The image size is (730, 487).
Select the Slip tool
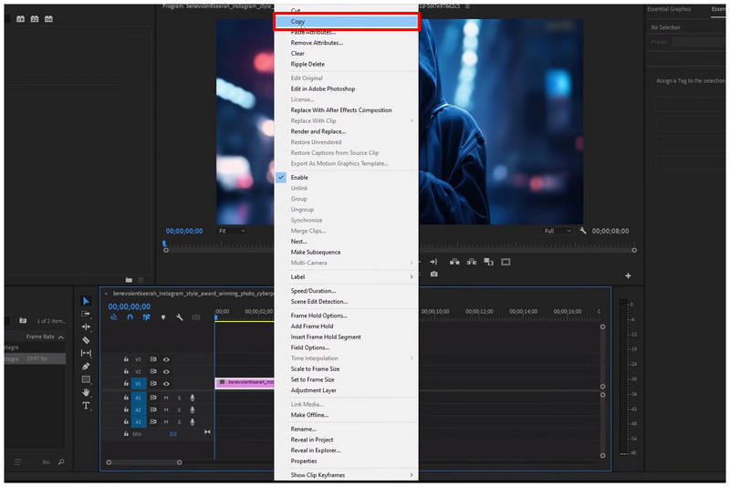point(86,353)
